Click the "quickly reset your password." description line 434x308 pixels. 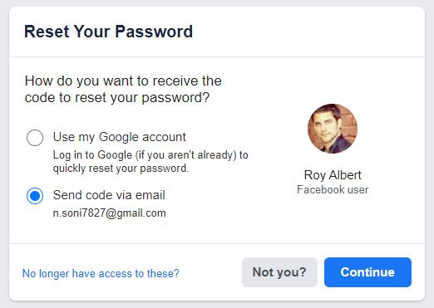tap(121, 169)
